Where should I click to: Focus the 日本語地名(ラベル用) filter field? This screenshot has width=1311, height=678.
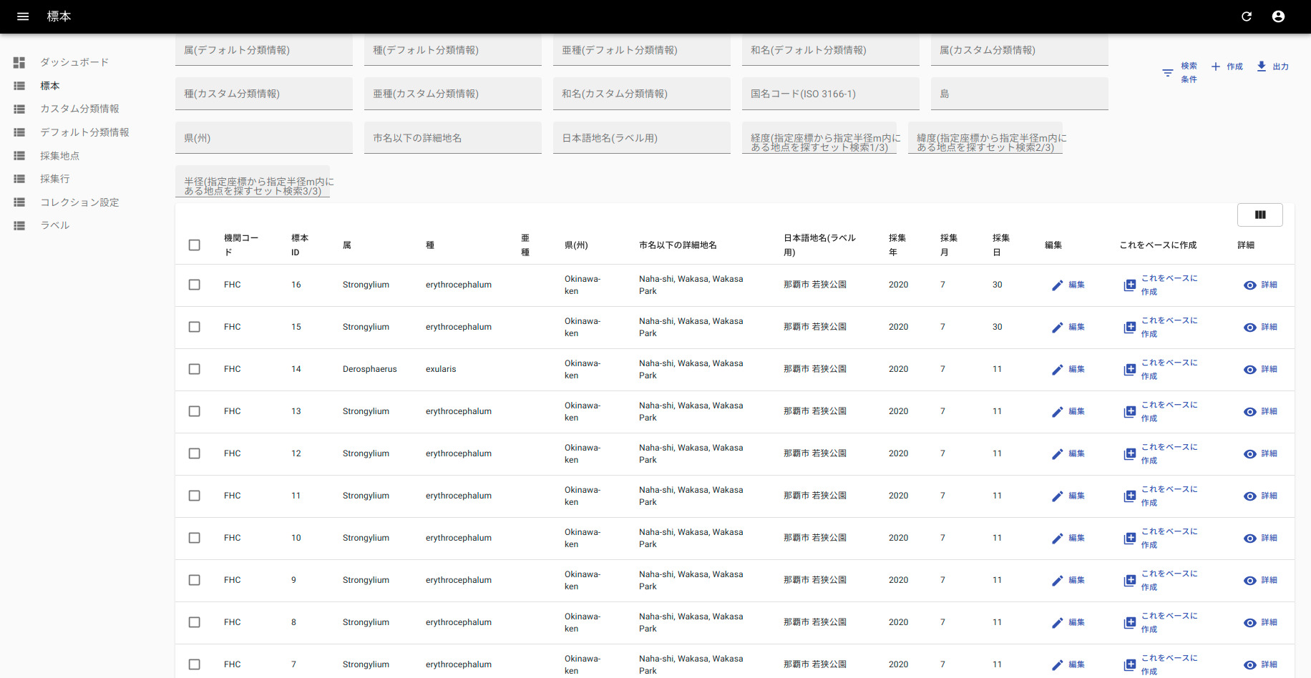pyautogui.click(x=642, y=138)
